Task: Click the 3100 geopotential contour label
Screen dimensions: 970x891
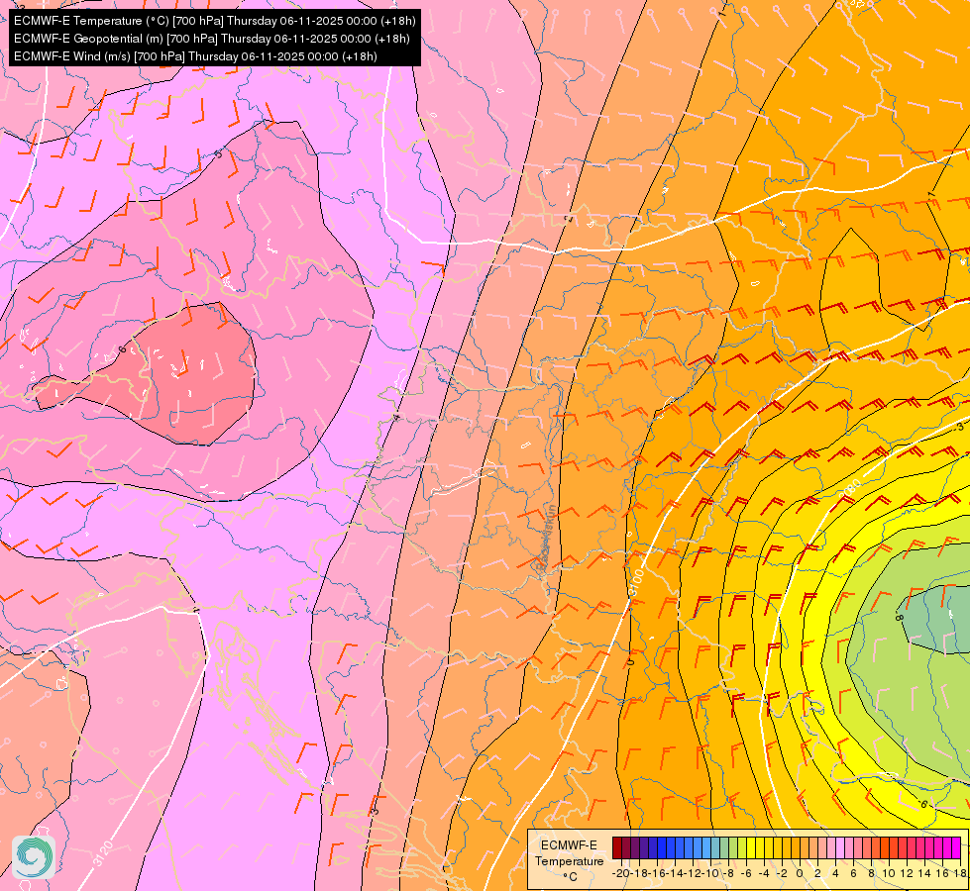Action: pos(635,582)
